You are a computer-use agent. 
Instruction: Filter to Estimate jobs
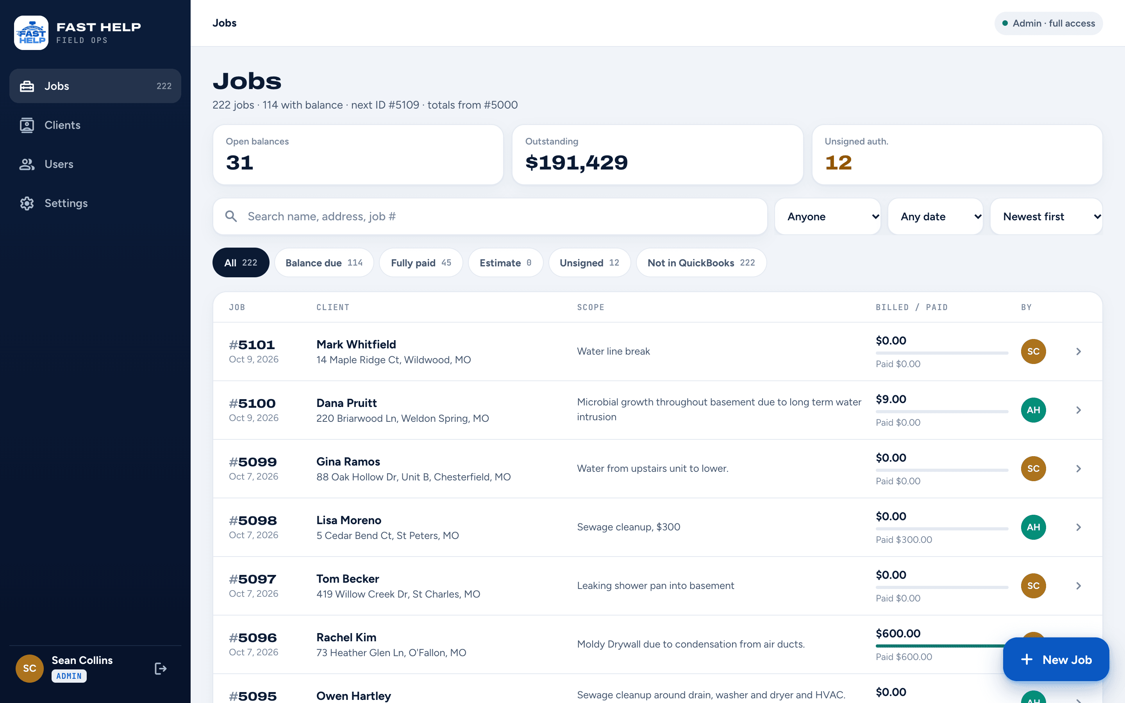point(505,263)
